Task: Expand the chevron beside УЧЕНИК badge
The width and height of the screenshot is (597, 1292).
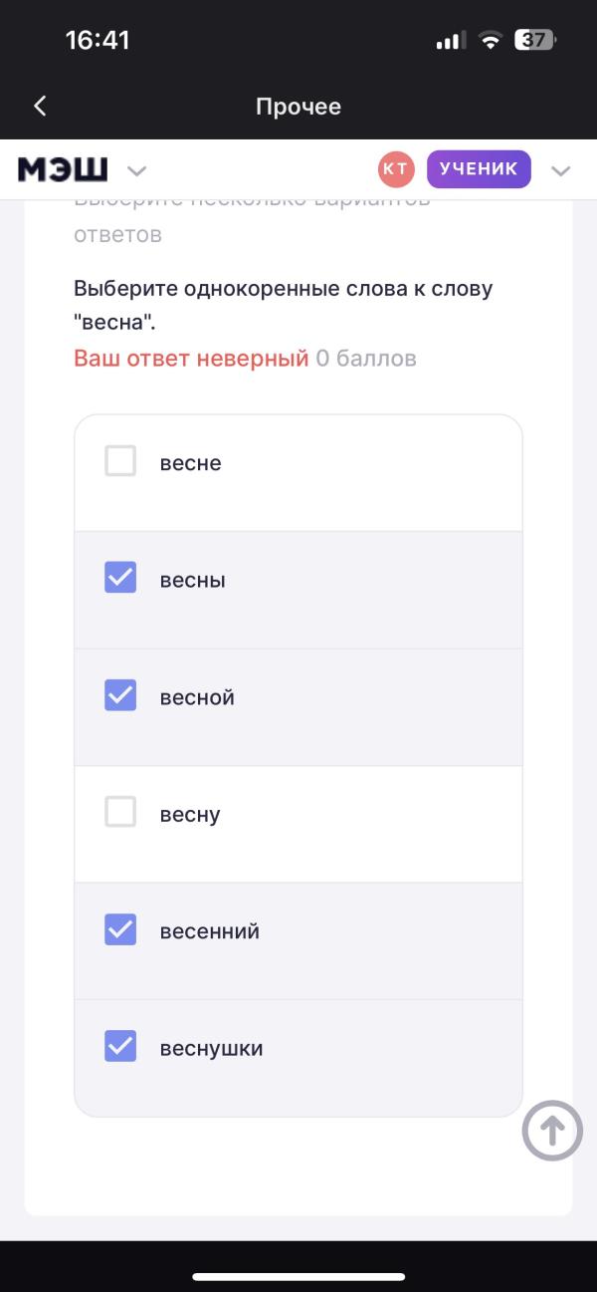Action: point(561,170)
